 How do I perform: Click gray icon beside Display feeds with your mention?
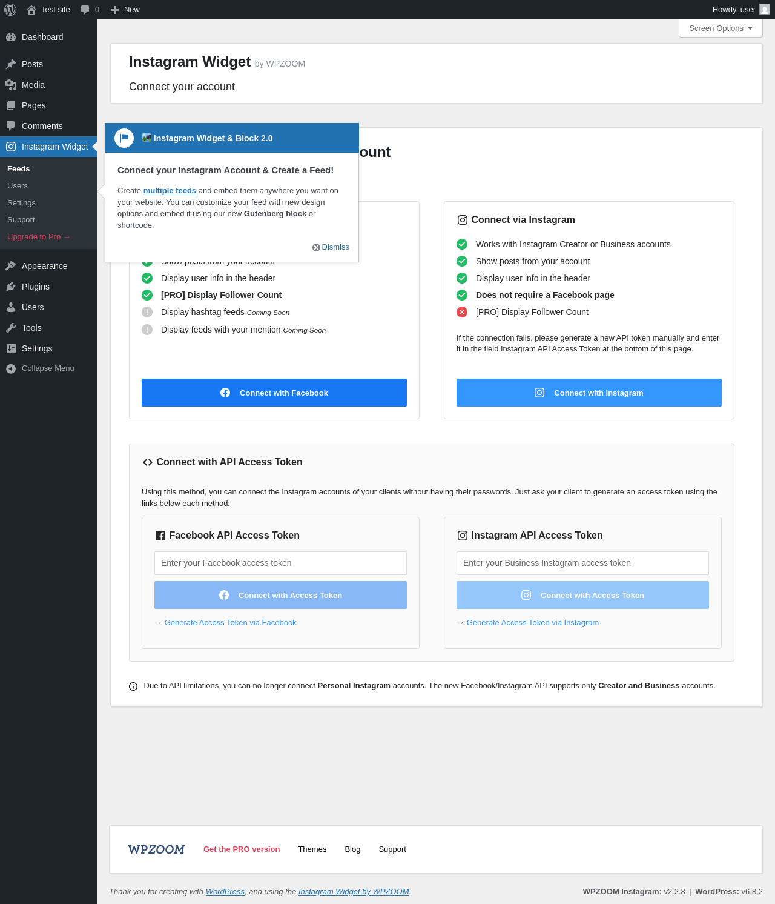(x=147, y=330)
